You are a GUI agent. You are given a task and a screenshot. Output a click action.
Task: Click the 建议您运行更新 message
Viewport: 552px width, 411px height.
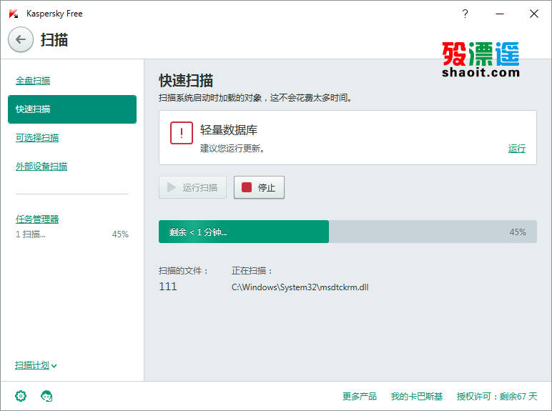[x=232, y=148]
